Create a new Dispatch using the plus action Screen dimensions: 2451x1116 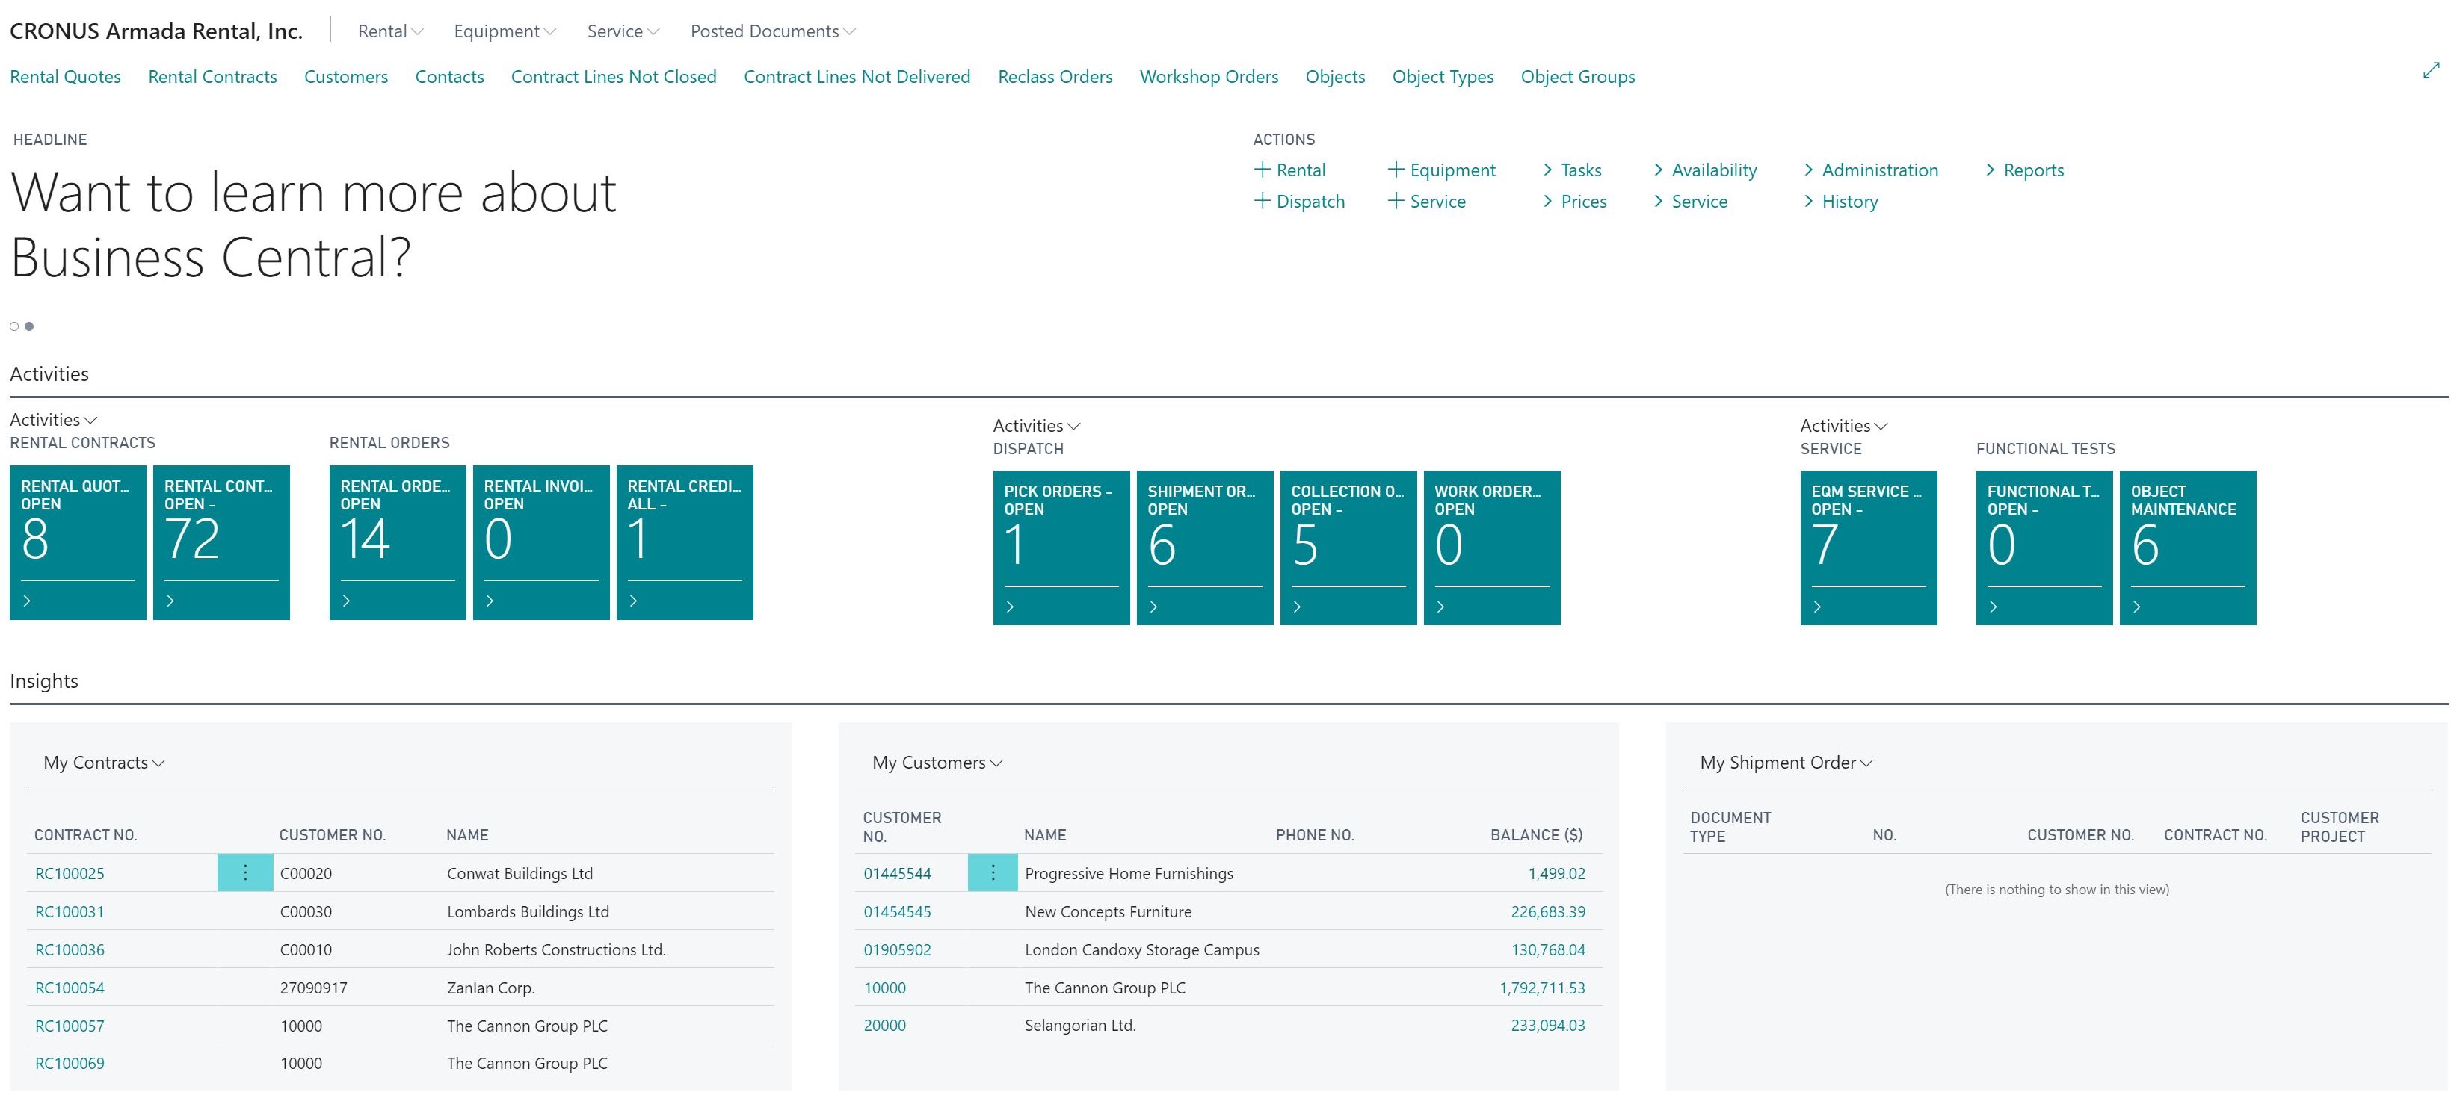point(1300,201)
